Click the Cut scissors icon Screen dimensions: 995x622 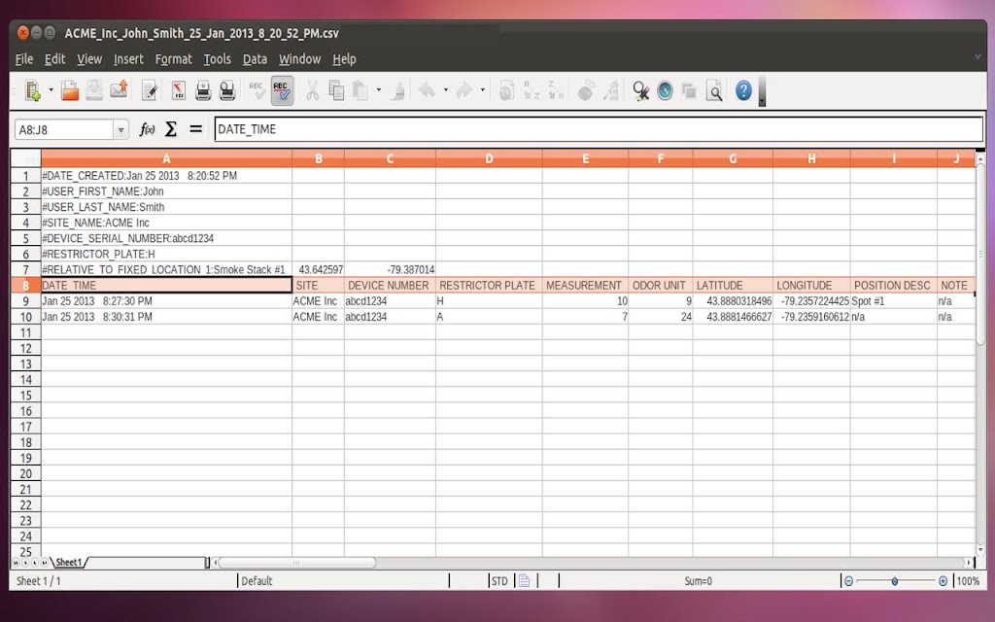click(x=312, y=90)
